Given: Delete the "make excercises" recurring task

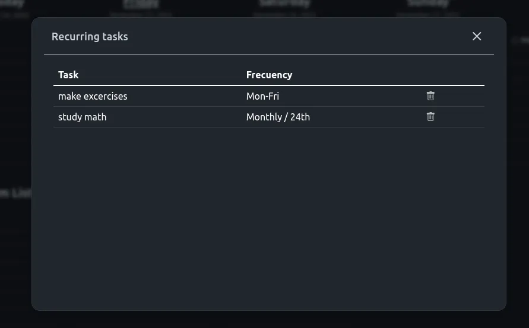Looking at the screenshot, I should click(430, 96).
